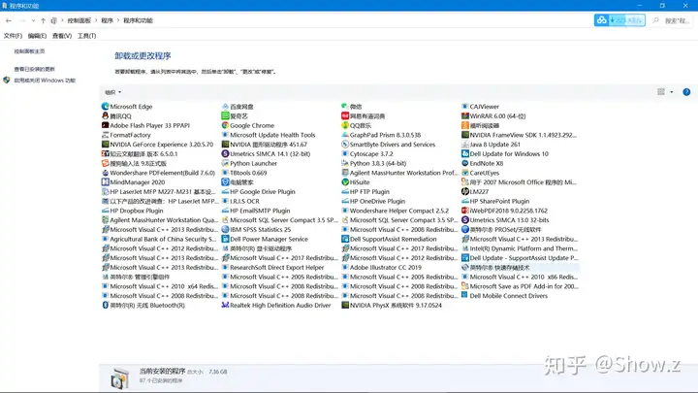Screen dimensions: 698x393
Task: Click the NVIDIA PhysX icon
Action: pos(345,306)
